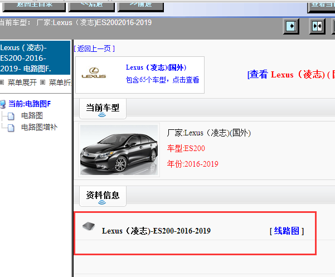The image size is (335, 277).
Task: Click the >>前进 forward button
Action: tap(140, 7)
